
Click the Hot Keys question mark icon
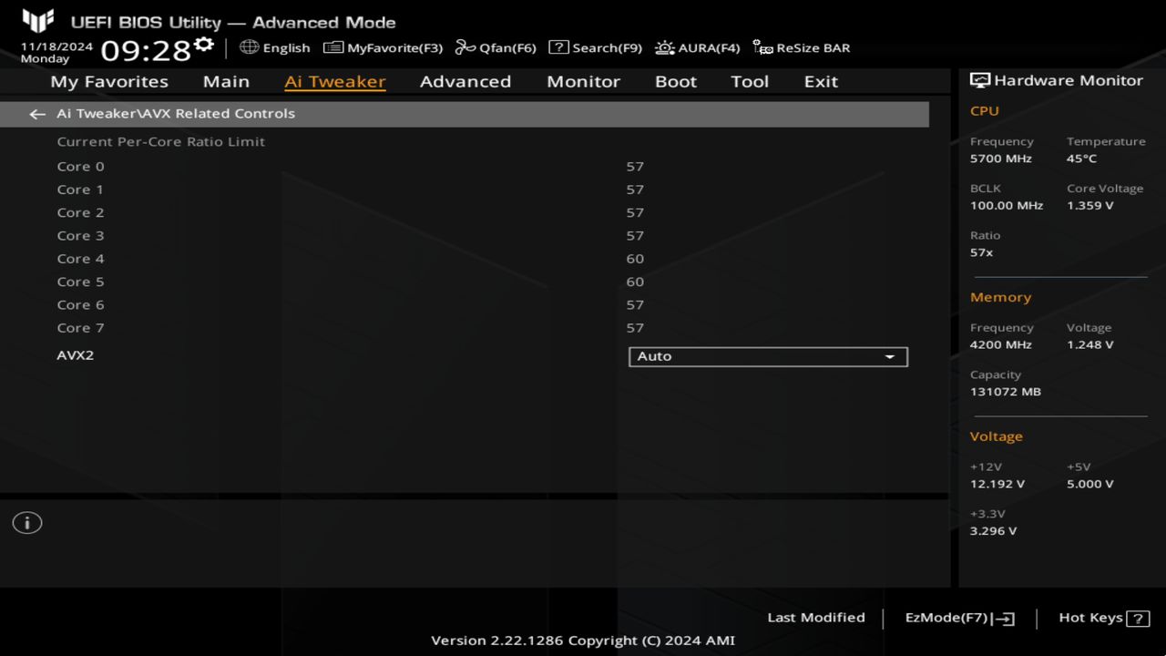1138,619
